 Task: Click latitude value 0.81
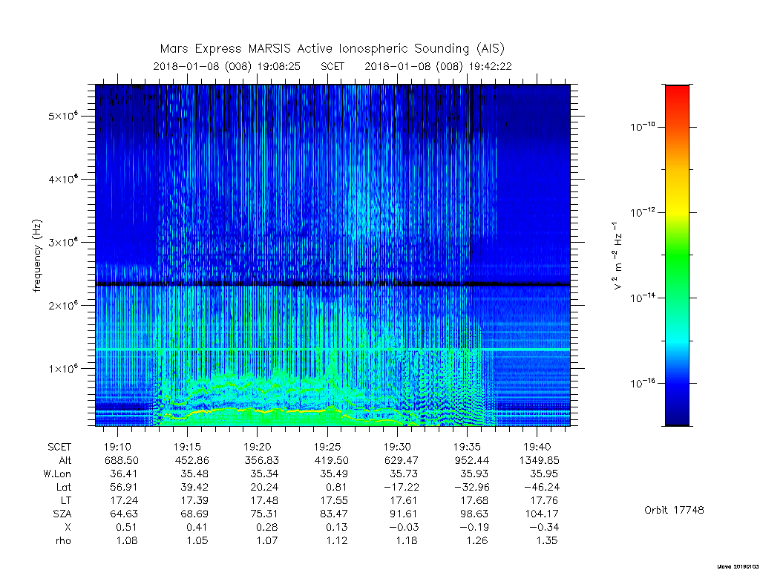point(337,487)
